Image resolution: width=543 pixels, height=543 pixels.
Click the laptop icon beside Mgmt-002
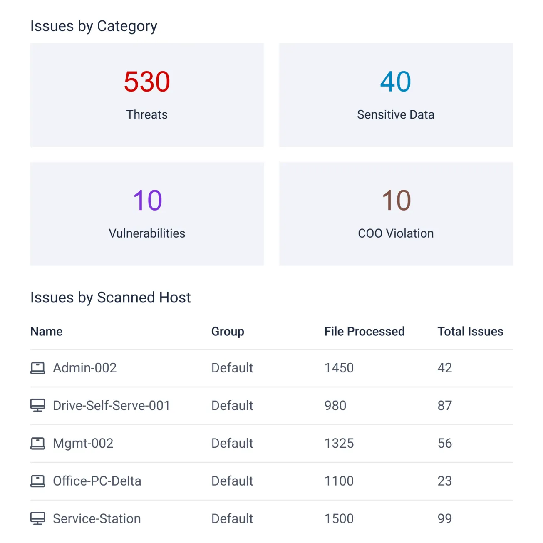(37, 443)
